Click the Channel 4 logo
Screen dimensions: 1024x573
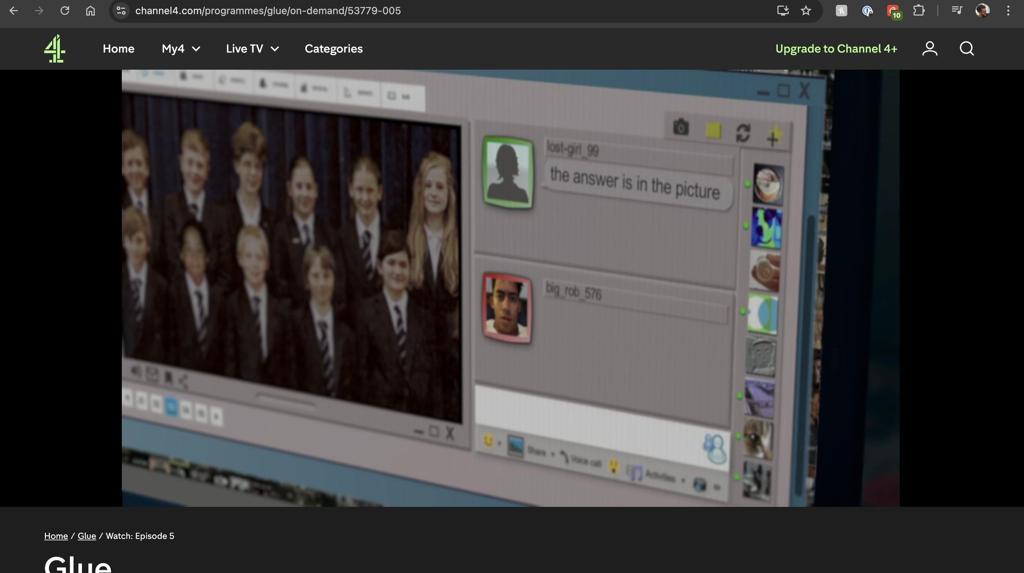pos(55,49)
